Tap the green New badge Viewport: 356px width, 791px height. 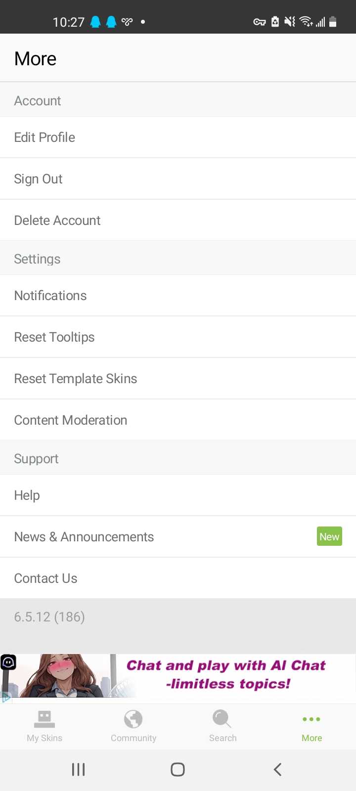329,536
